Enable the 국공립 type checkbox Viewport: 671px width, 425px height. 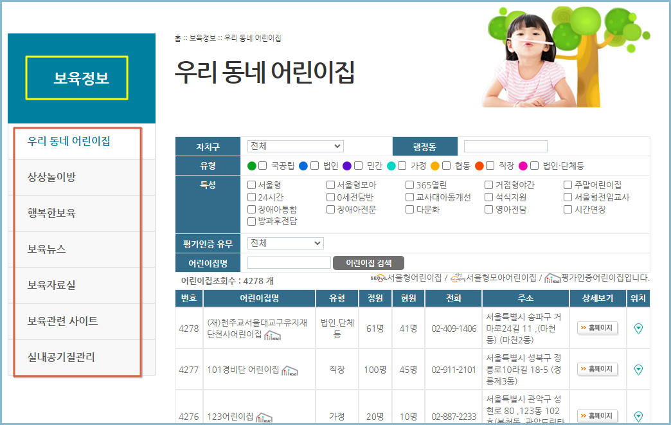[x=262, y=165]
